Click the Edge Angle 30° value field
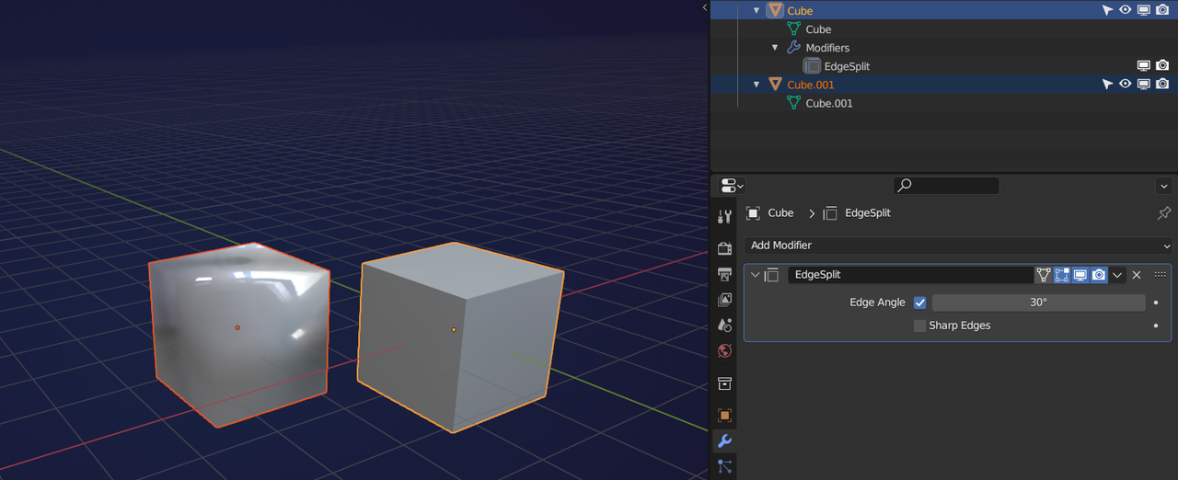 [1038, 303]
